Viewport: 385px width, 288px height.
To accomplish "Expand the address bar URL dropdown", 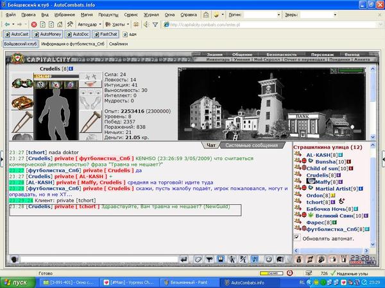I will click(381, 24).
